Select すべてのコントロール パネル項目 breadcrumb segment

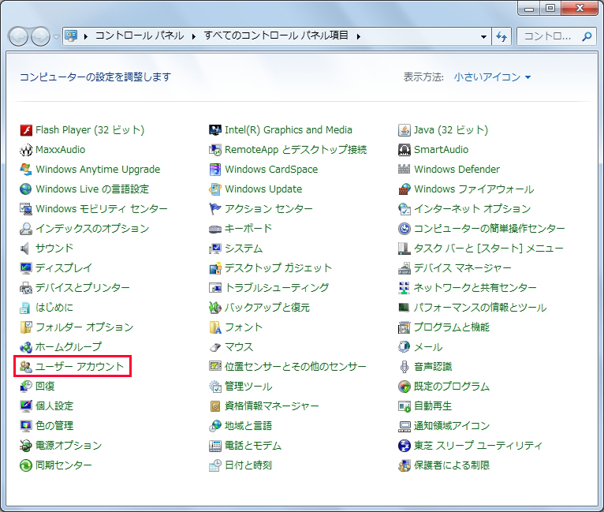coord(276,36)
